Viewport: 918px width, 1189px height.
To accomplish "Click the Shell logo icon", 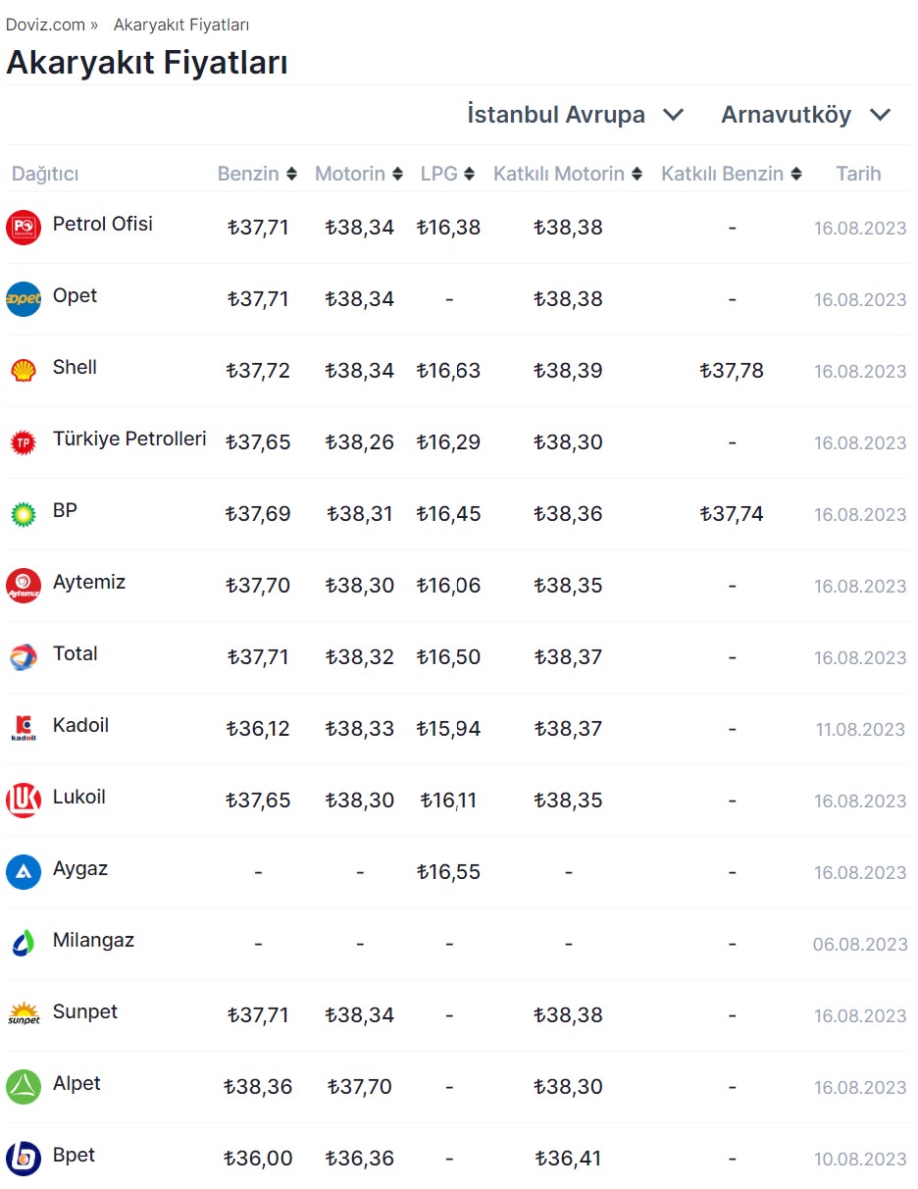I will pos(24,371).
